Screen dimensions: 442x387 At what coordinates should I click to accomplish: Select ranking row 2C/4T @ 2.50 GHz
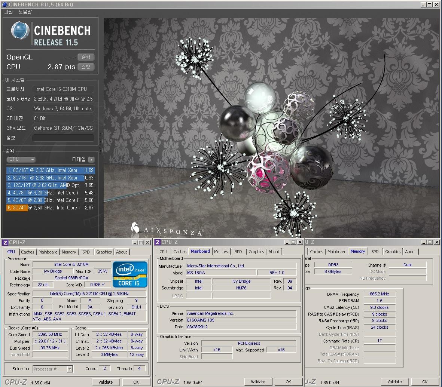51,208
